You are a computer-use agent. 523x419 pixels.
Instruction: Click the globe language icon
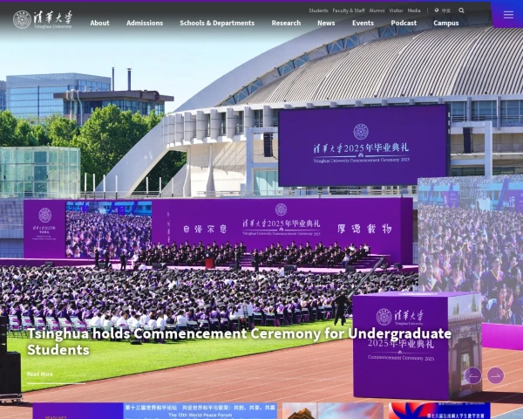pos(437,10)
